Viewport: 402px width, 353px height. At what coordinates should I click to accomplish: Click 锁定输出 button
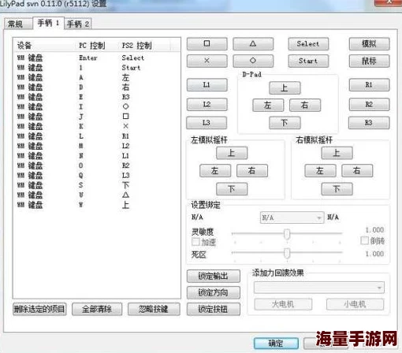(x=214, y=276)
